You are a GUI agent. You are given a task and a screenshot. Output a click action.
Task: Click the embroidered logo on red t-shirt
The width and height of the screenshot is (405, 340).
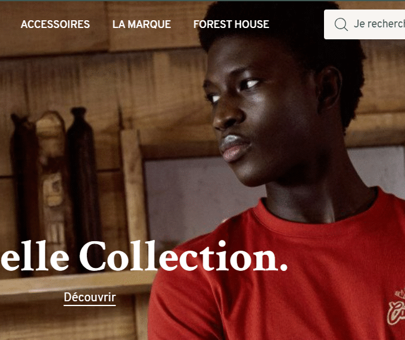pos(396,307)
